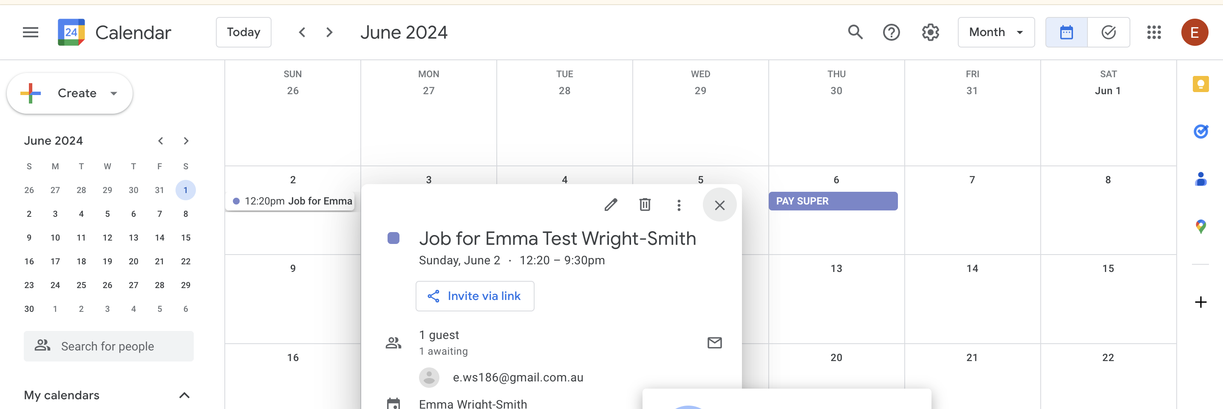Collapse the My calendars section
The height and width of the screenshot is (409, 1223).
pyautogui.click(x=184, y=395)
